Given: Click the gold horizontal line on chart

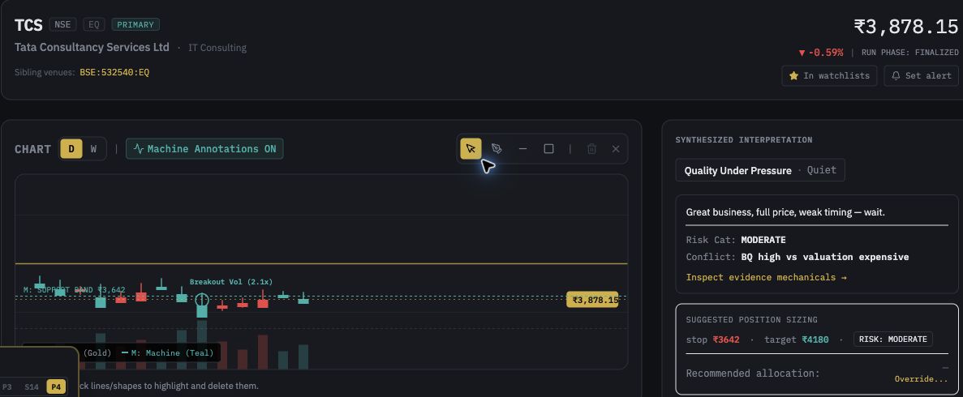Looking at the screenshot, I should tap(321, 264).
